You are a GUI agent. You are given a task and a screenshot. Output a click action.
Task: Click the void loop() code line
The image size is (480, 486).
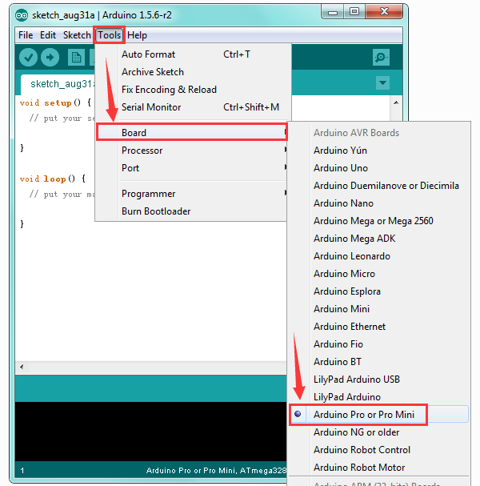click(x=52, y=179)
